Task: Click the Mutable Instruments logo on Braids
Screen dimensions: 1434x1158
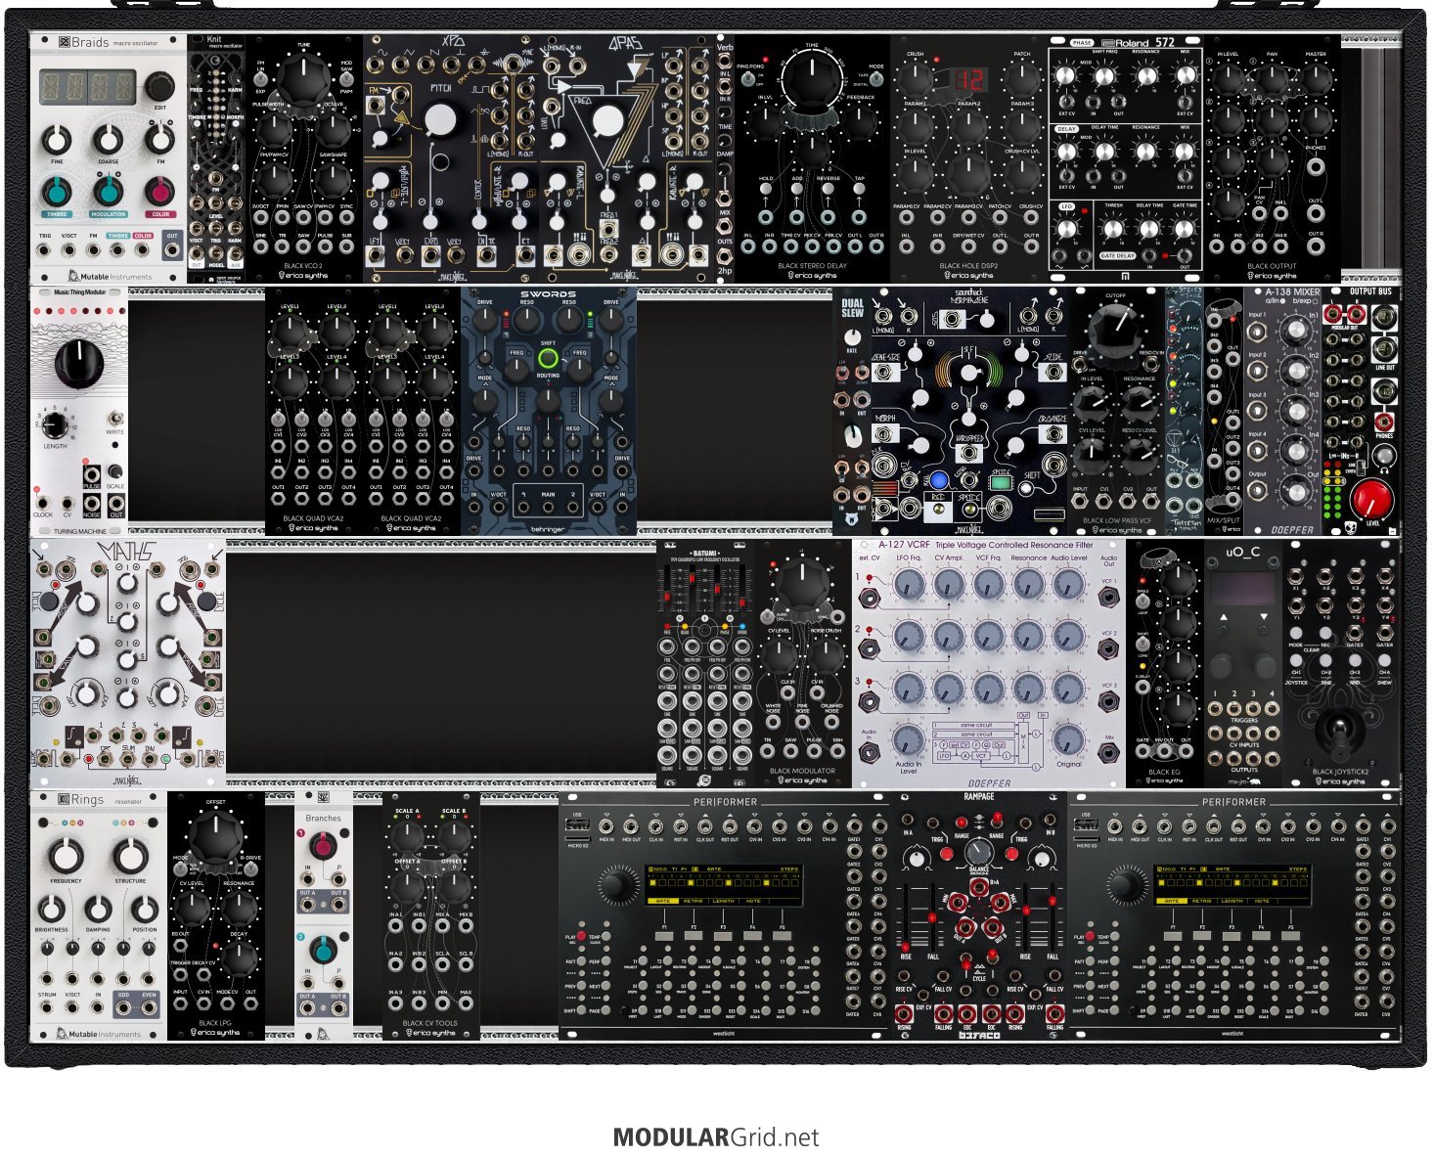Action: (110, 277)
